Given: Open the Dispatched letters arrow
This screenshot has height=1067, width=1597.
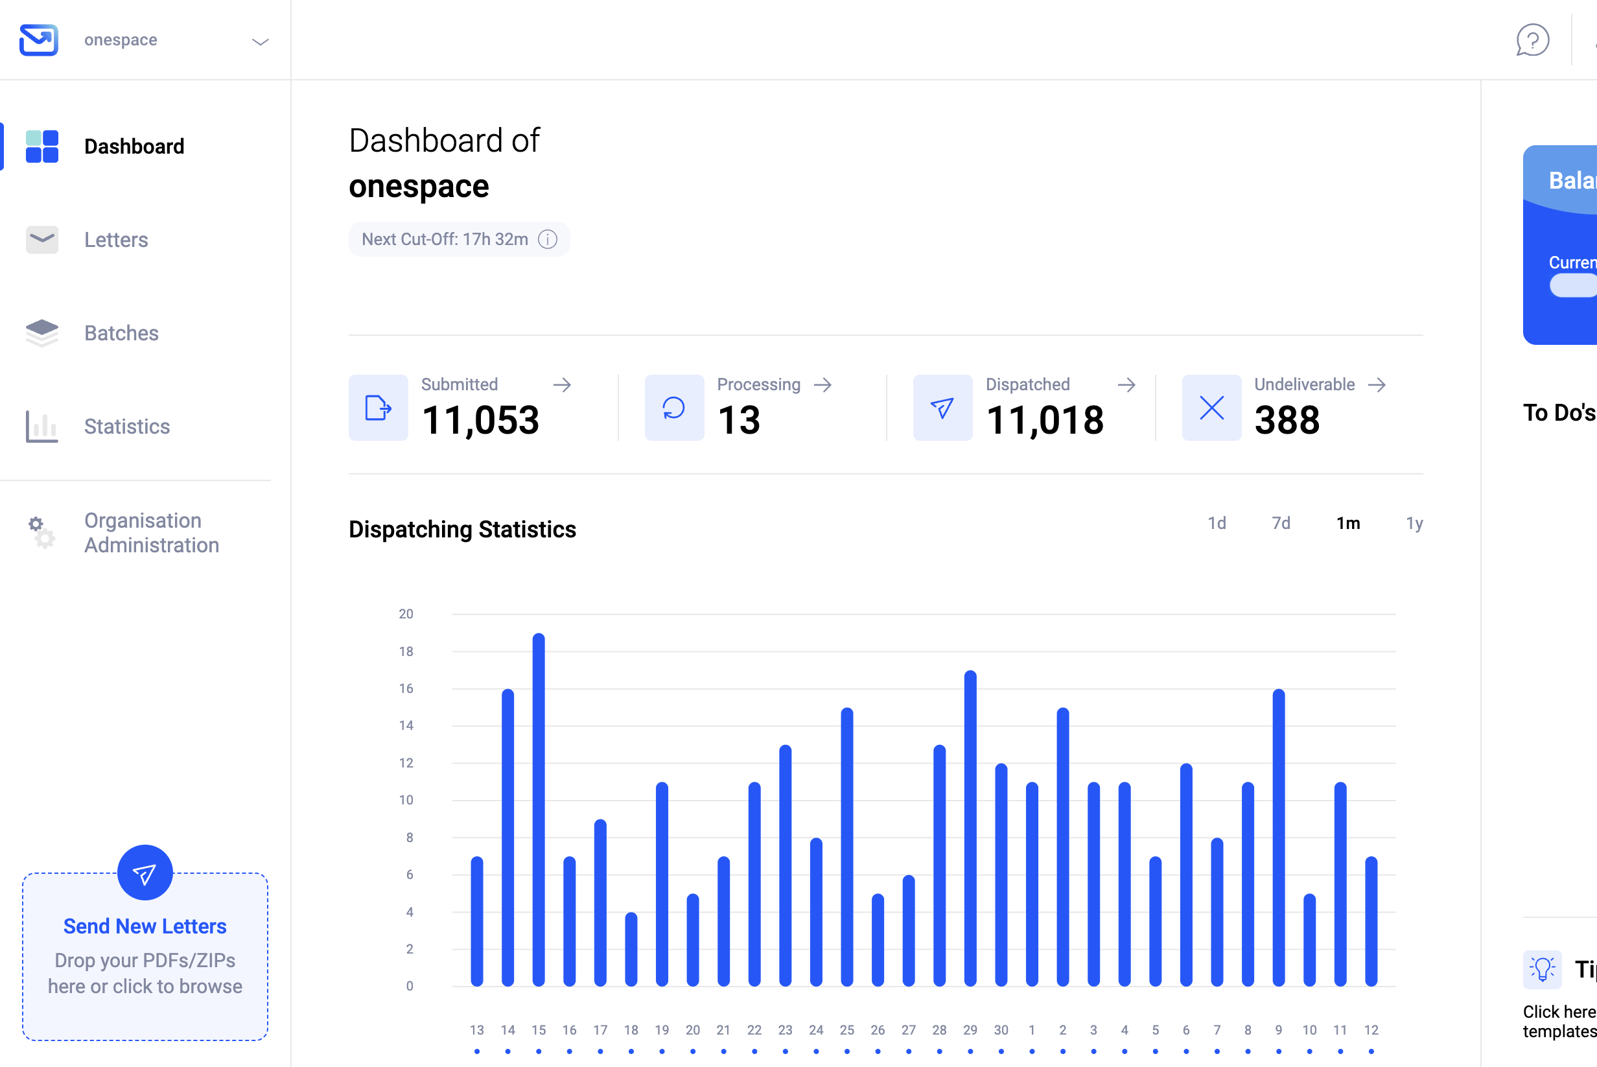Looking at the screenshot, I should click(1128, 384).
